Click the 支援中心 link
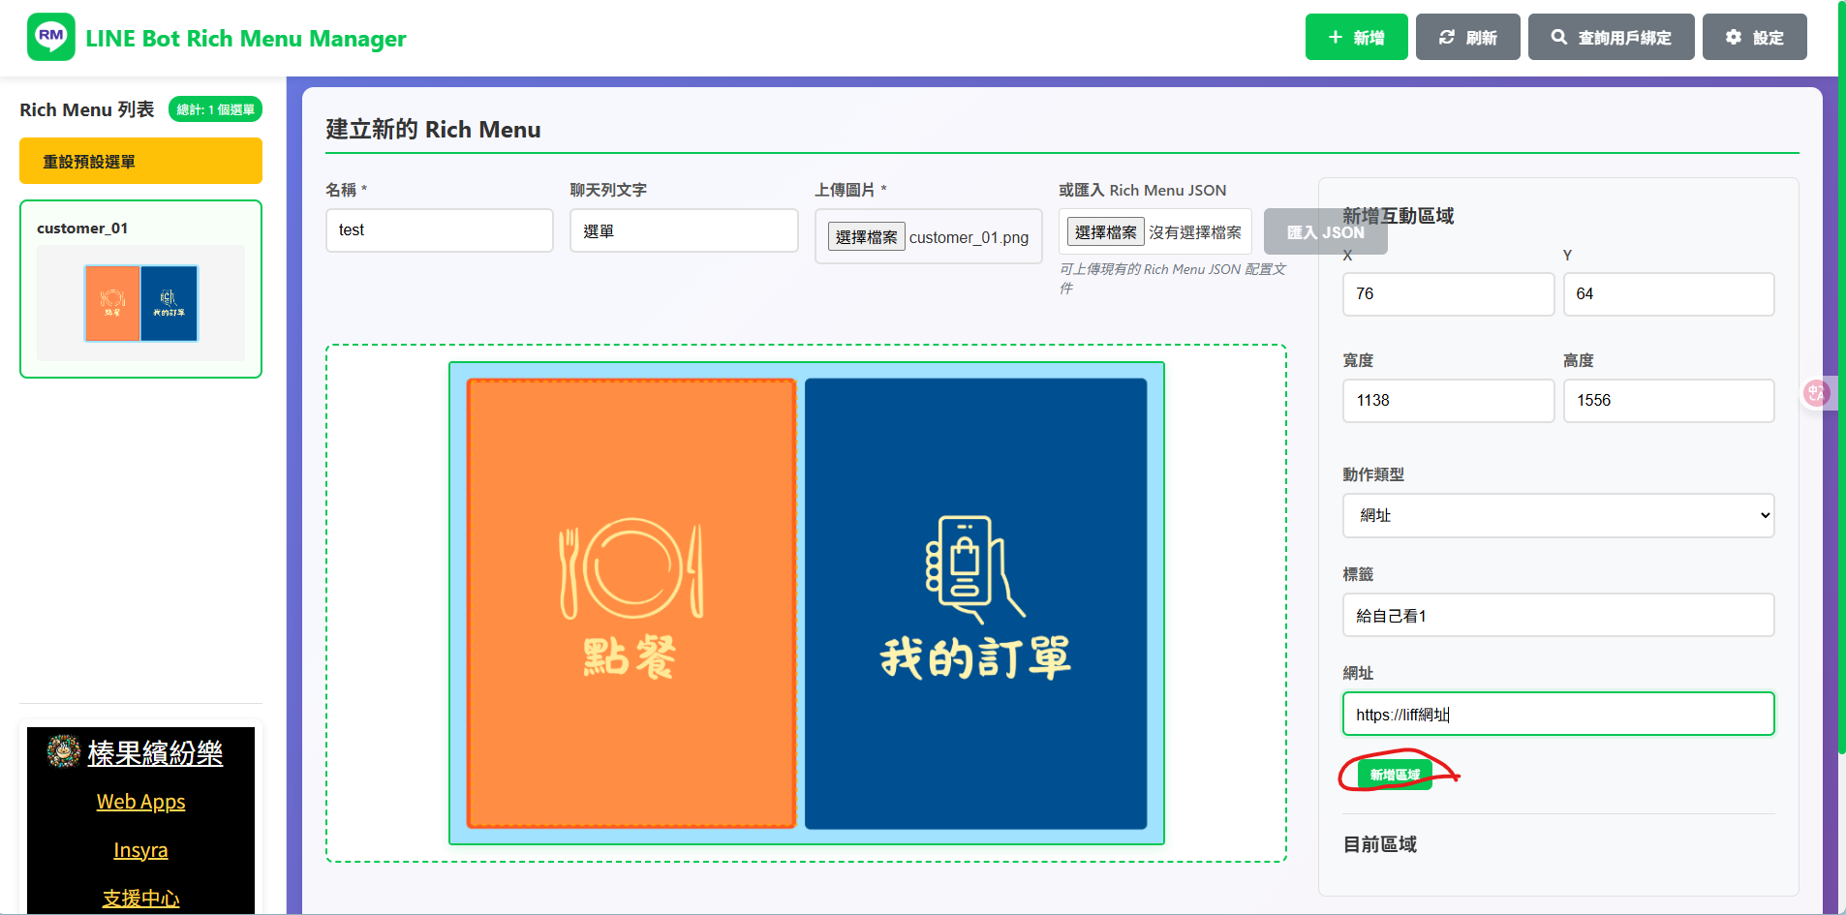This screenshot has height=915, width=1846. pos(140,898)
